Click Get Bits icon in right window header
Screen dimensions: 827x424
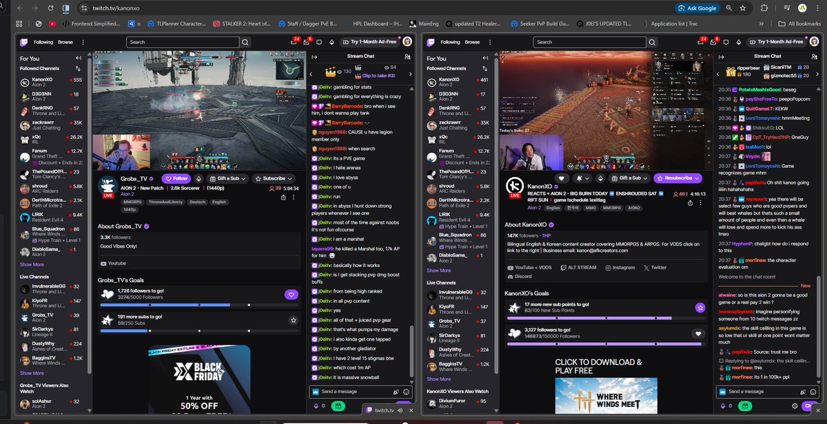click(x=740, y=42)
